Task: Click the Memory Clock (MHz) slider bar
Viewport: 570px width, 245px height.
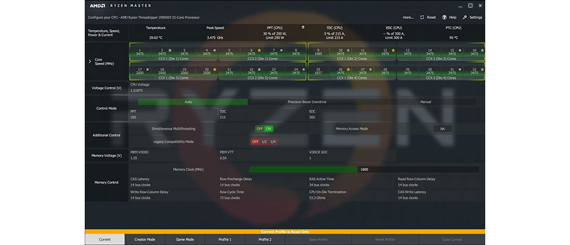Action: (364, 169)
